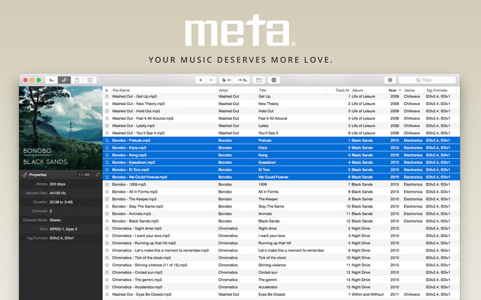Sort by the Year column header

[x=394, y=90]
